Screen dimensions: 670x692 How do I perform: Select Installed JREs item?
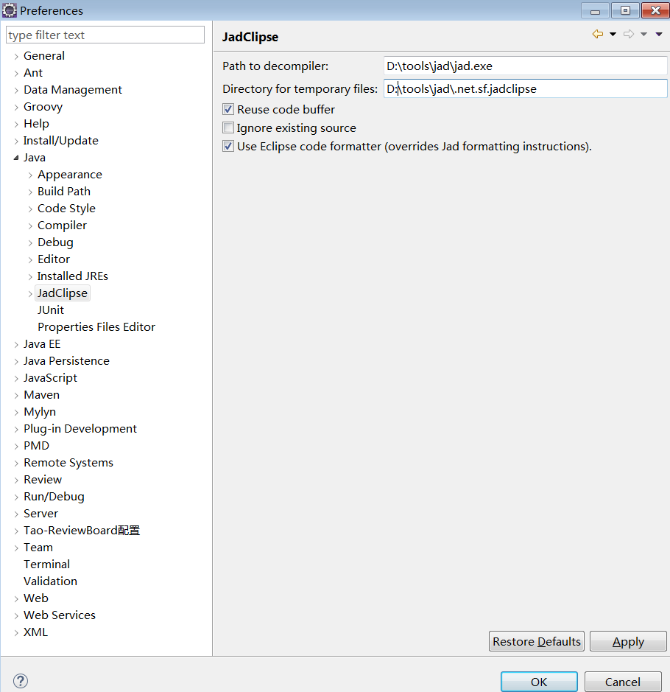(73, 276)
